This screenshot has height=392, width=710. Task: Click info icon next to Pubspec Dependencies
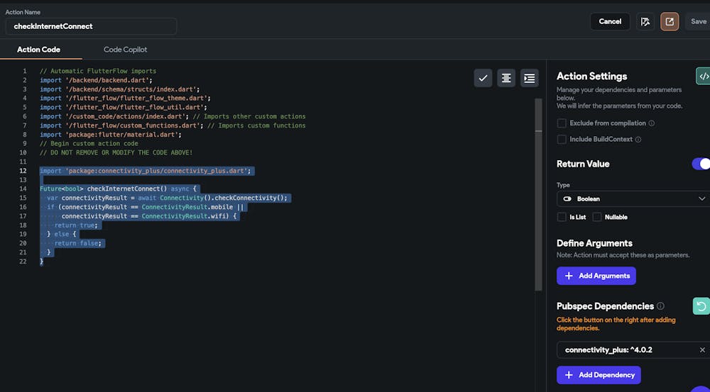[x=661, y=306]
